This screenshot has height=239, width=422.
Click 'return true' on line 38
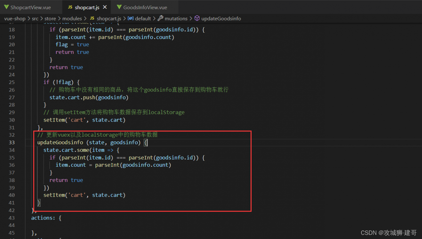pyautogui.click(x=66, y=180)
